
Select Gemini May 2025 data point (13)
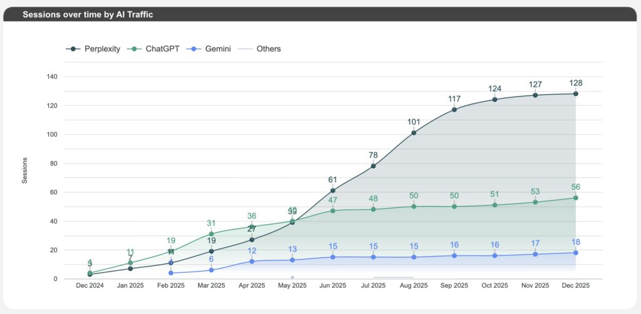[x=292, y=260]
